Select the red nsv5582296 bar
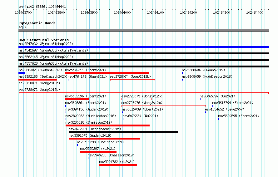Viewport: 278px width, 177px height. tap(77, 99)
